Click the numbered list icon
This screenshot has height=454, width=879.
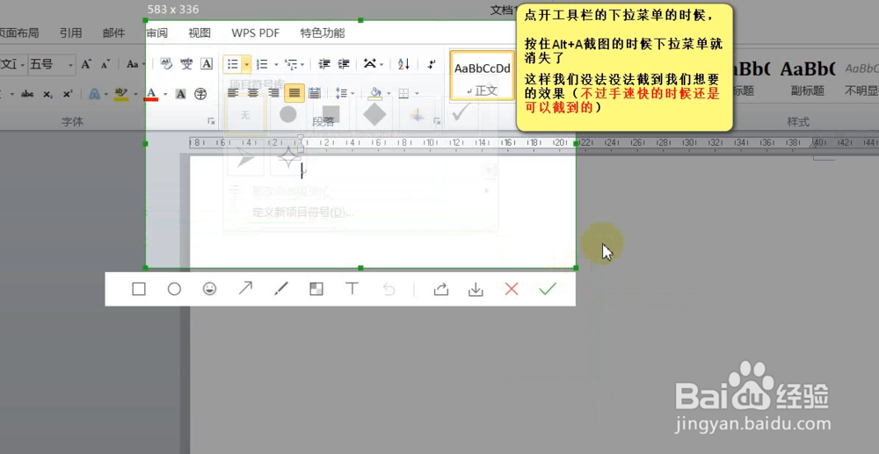[261, 64]
